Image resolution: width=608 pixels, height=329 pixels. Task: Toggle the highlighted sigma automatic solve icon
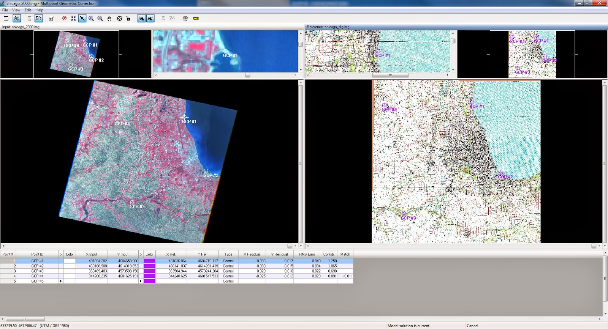coord(38,18)
